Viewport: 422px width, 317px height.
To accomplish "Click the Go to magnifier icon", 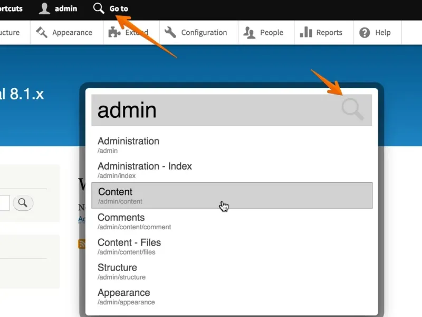I will (99, 8).
